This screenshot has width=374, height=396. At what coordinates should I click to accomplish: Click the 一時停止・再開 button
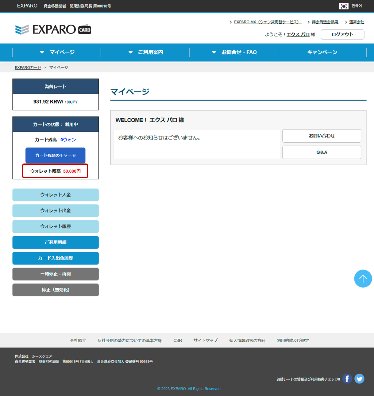(x=56, y=274)
